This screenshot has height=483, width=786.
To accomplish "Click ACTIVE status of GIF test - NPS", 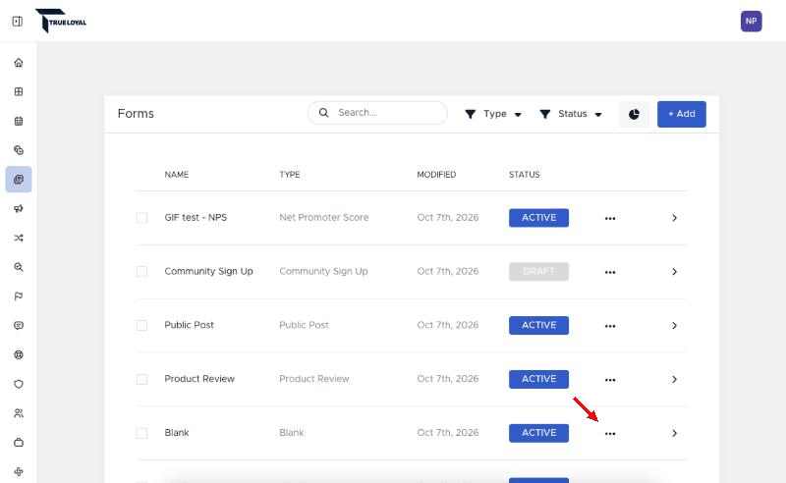I will (x=538, y=218).
